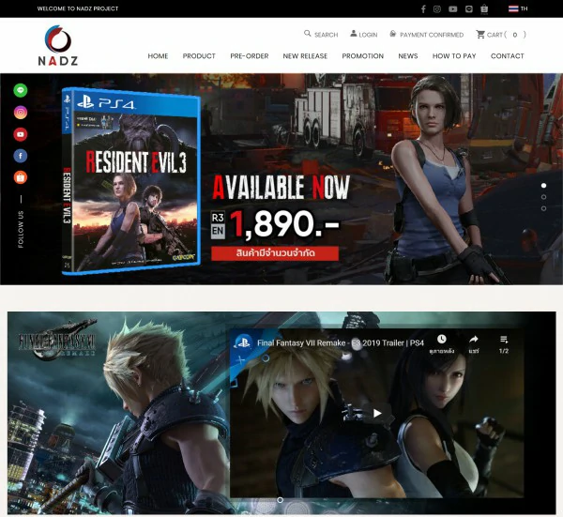Image resolution: width=563 pixels, height=517 pixels.
Task: Open the NEW RELEASE menu item
Action: point(305,56)
